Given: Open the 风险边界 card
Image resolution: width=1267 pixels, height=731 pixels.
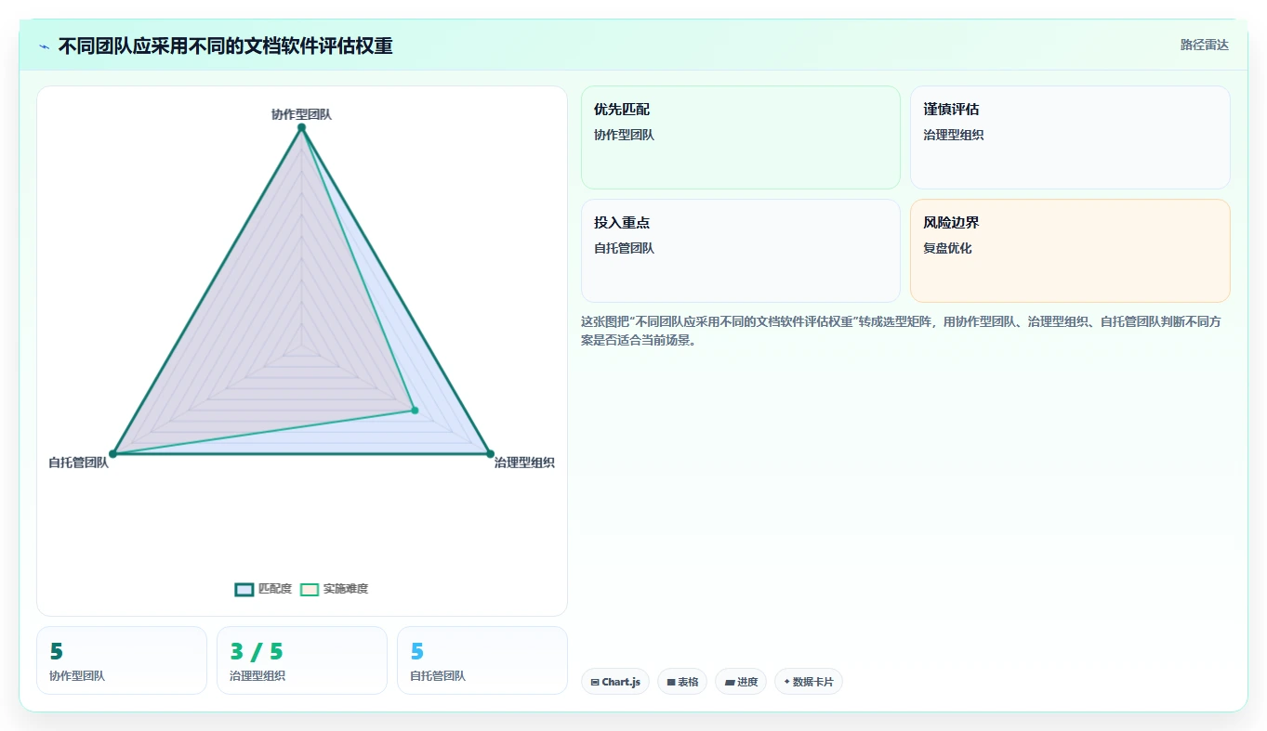Looking at the screenshot, I should (x=1070, y=251).
